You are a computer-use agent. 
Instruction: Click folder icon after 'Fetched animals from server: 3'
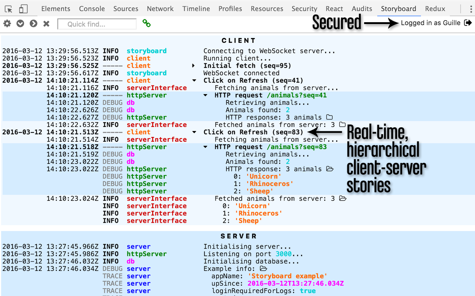[x=343, y=125]
